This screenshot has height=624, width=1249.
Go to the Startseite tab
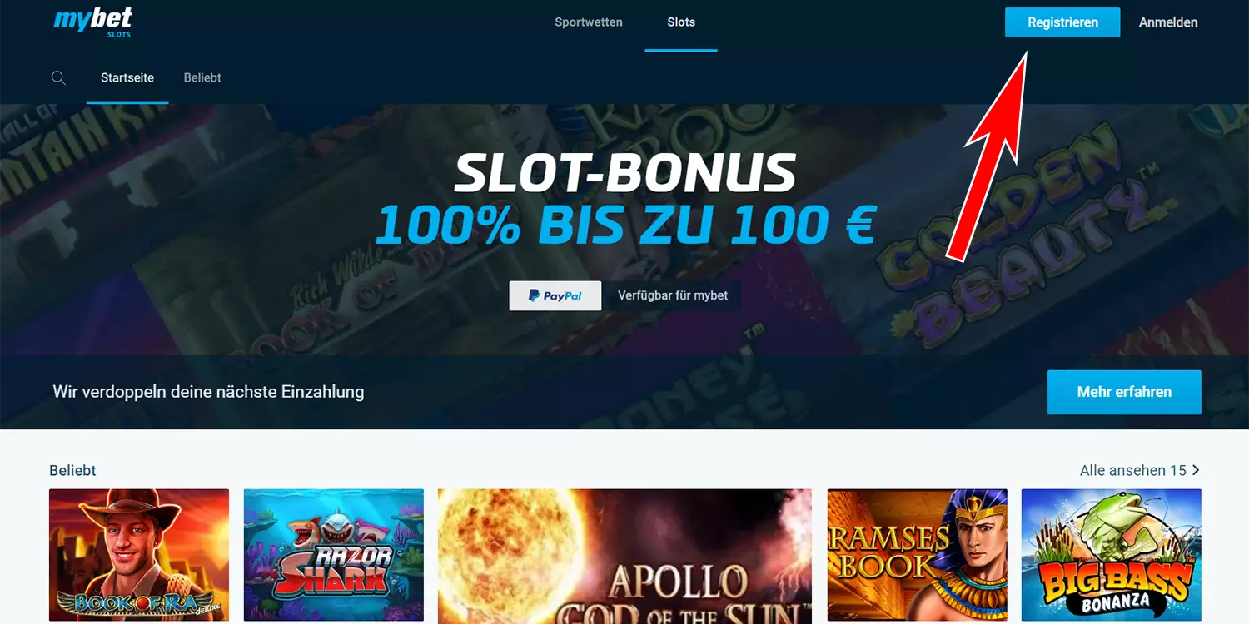[x=127, y=77]
